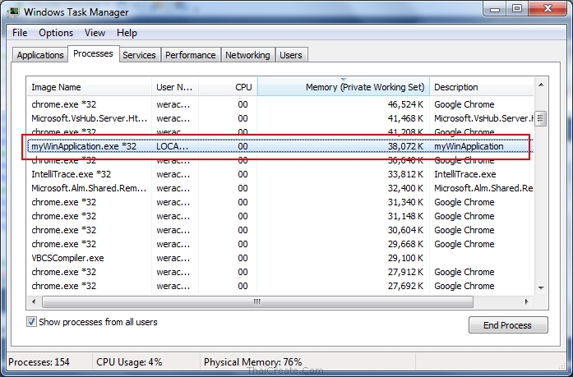573x377 pixels.
Task: Select chrome.exe row using 31,340 K
Action: tap(280, 202)
